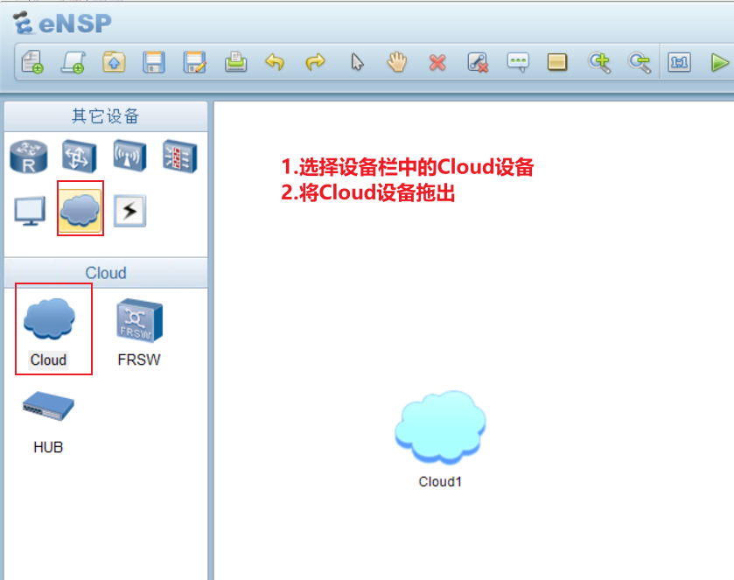Image resolution: width=734 pixels, height=580 pixels.
Task: Select the Switch device category
Action: pyautogui.click(x=80, y=157)
